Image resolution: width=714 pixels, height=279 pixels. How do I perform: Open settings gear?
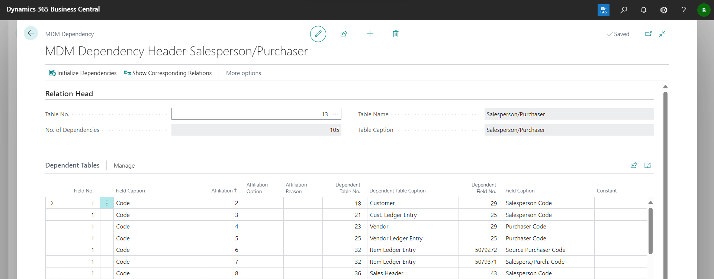664,10
